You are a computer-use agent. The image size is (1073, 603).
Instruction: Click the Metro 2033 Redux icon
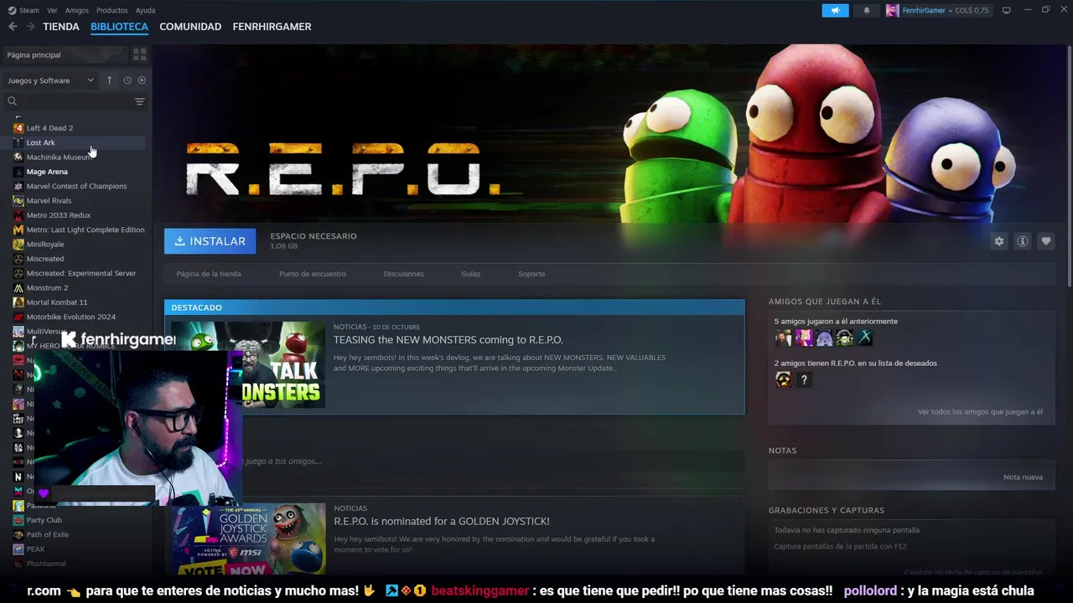(x=18, y=215)
